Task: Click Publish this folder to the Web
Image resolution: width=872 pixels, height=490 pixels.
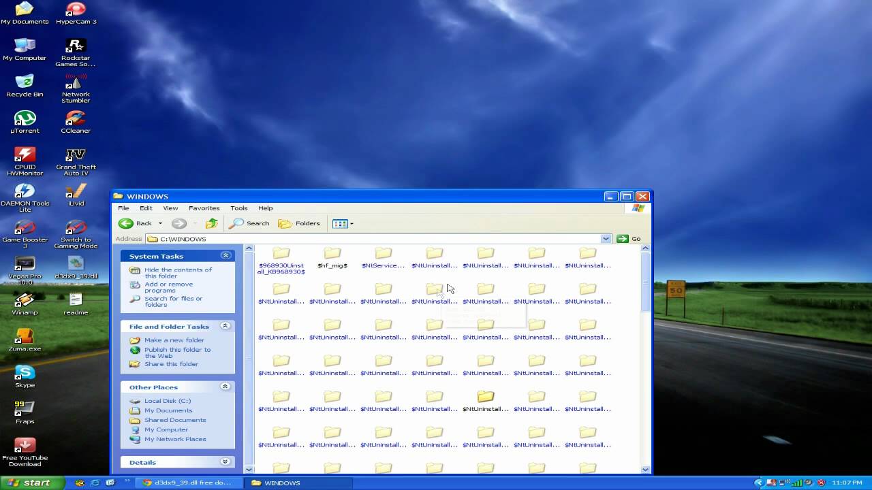Action: click(x=177, y=353)
